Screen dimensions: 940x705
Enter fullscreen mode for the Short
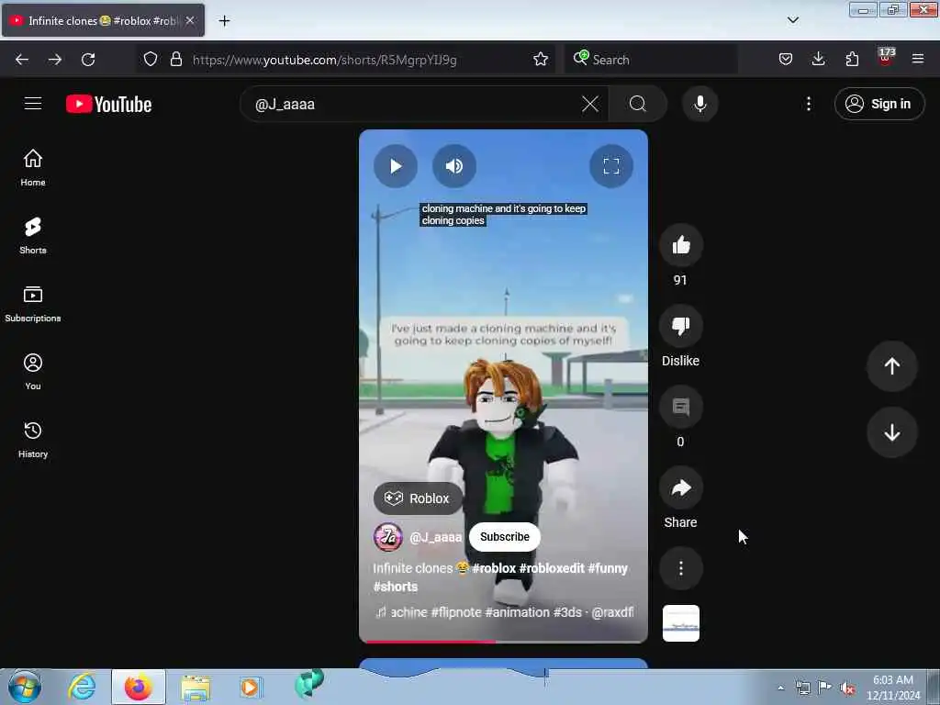(610, 166)
